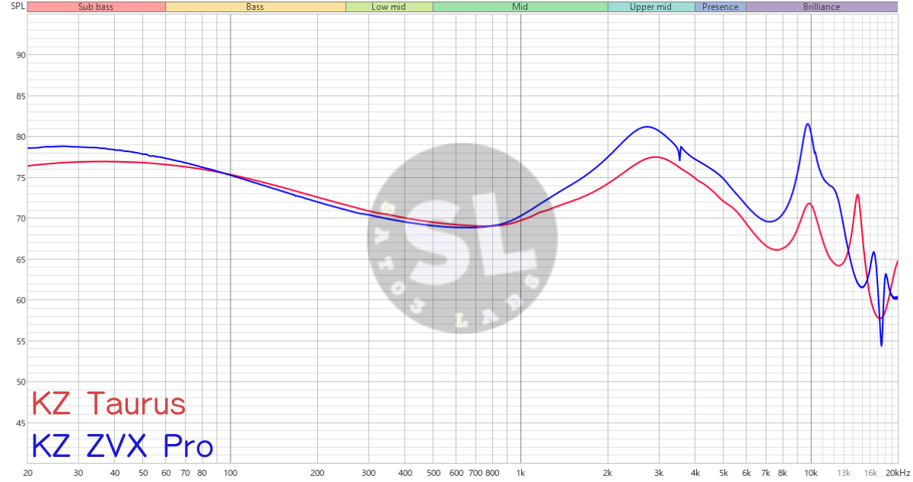Click the Sub bass band label
Screen dimensions: 913x482
(x=96, y=7)
